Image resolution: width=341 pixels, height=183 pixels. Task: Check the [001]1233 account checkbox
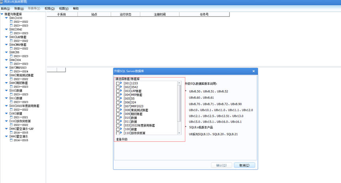pos(117,83)
